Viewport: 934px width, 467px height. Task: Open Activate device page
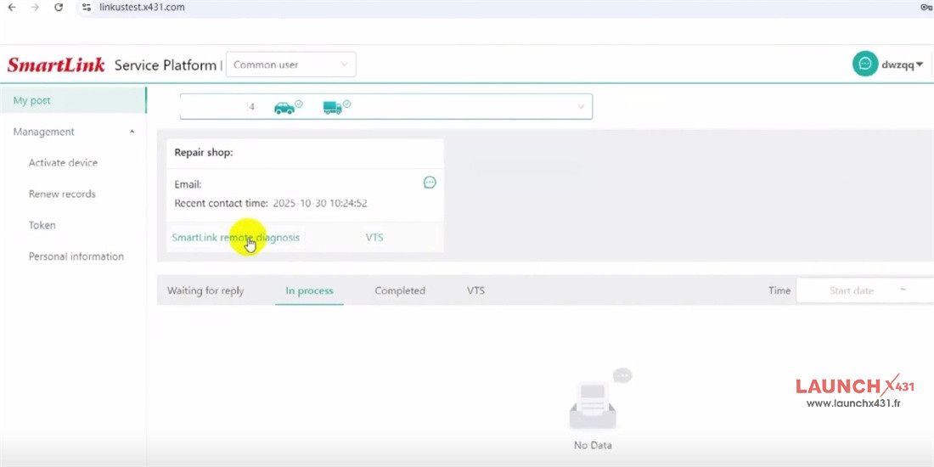[63, 163]
